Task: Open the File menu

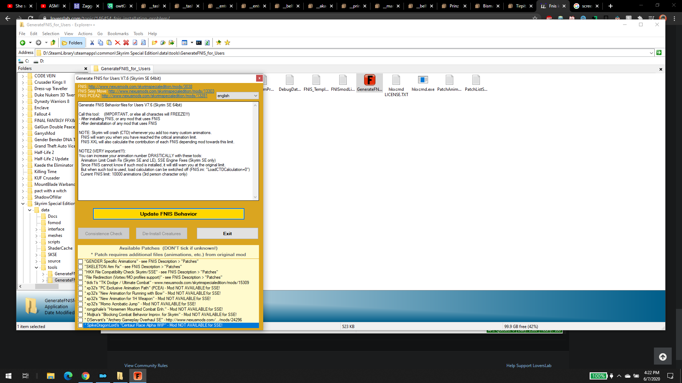Action: click(x=22, y=34)
